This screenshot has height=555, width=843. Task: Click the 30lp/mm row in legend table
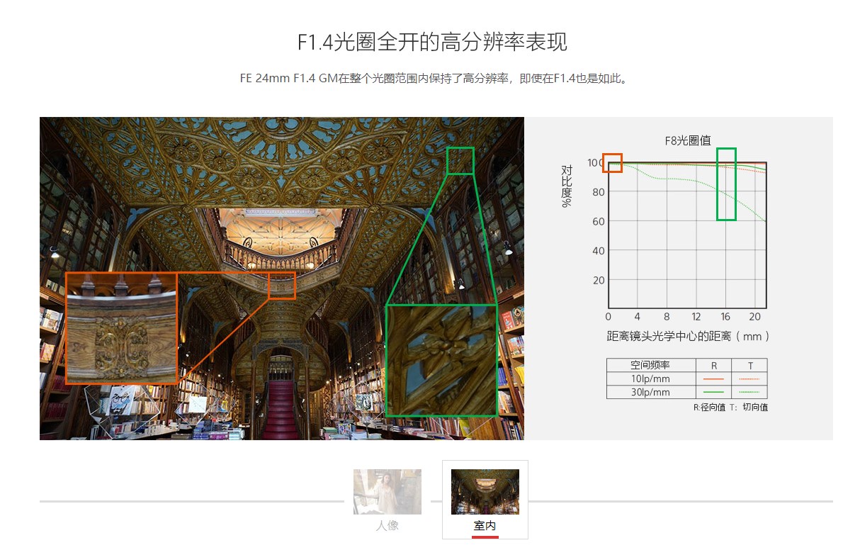[650, 392]
